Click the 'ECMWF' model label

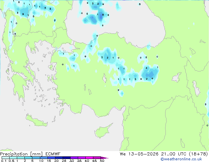point(53,154)
